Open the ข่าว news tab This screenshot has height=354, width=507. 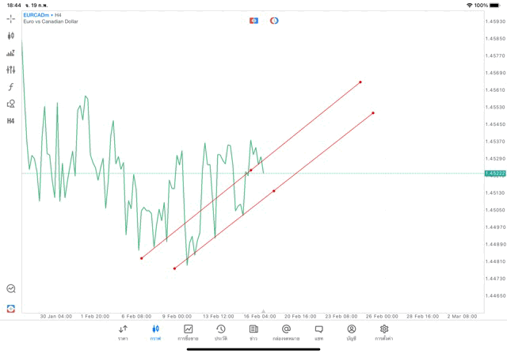click(253, 333)
